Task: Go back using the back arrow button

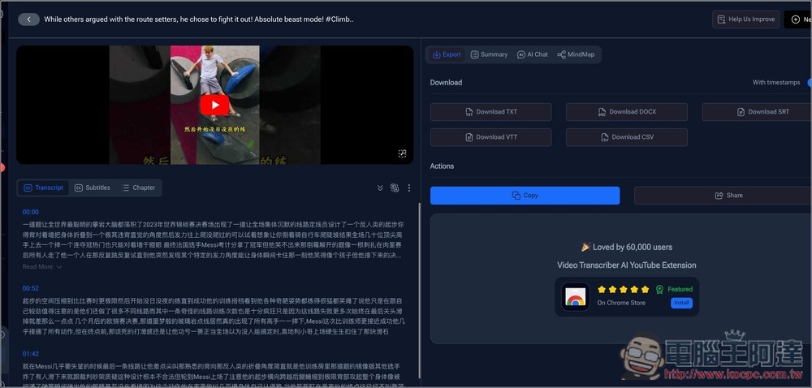Action: tap(29, 19)
